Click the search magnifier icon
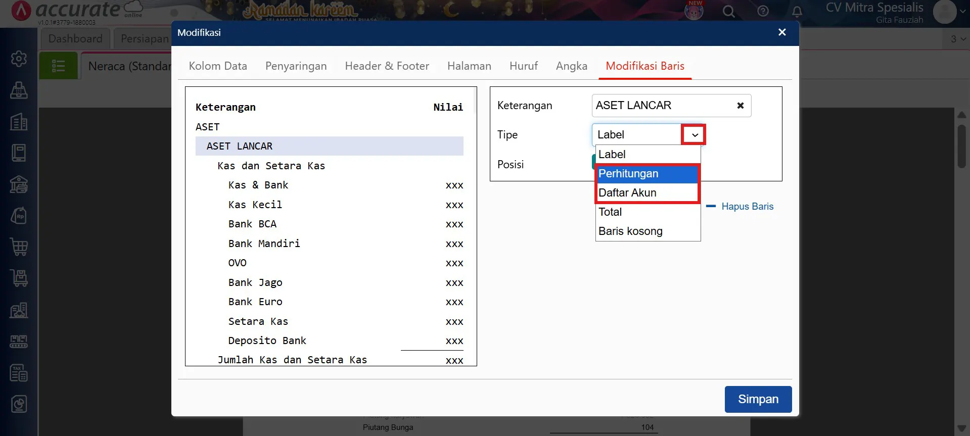Viewport: 970px width, 436px height. pyautogui.click(x=728, y=11)
